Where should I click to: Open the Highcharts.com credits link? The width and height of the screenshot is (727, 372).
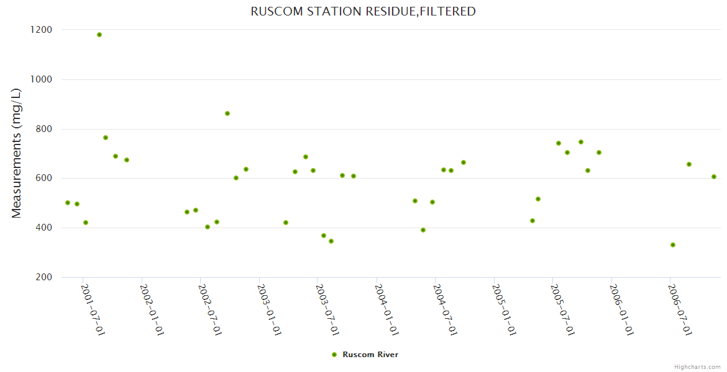tap(697, 366)
